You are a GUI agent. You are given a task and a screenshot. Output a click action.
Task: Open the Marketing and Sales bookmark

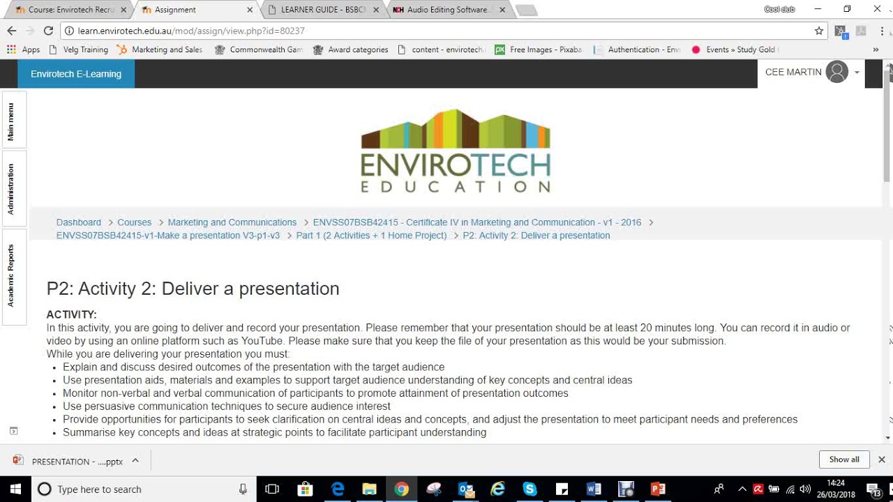point(160,50)
